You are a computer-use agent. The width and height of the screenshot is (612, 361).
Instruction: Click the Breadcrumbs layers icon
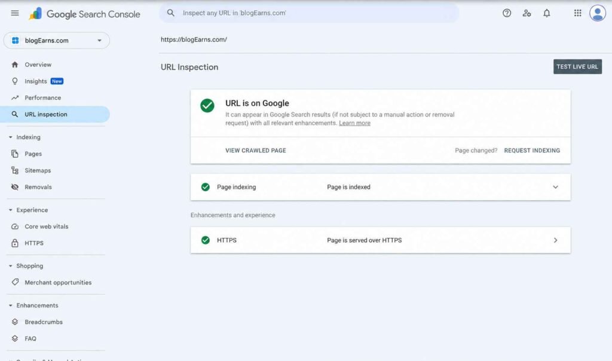tap(15, 322)
